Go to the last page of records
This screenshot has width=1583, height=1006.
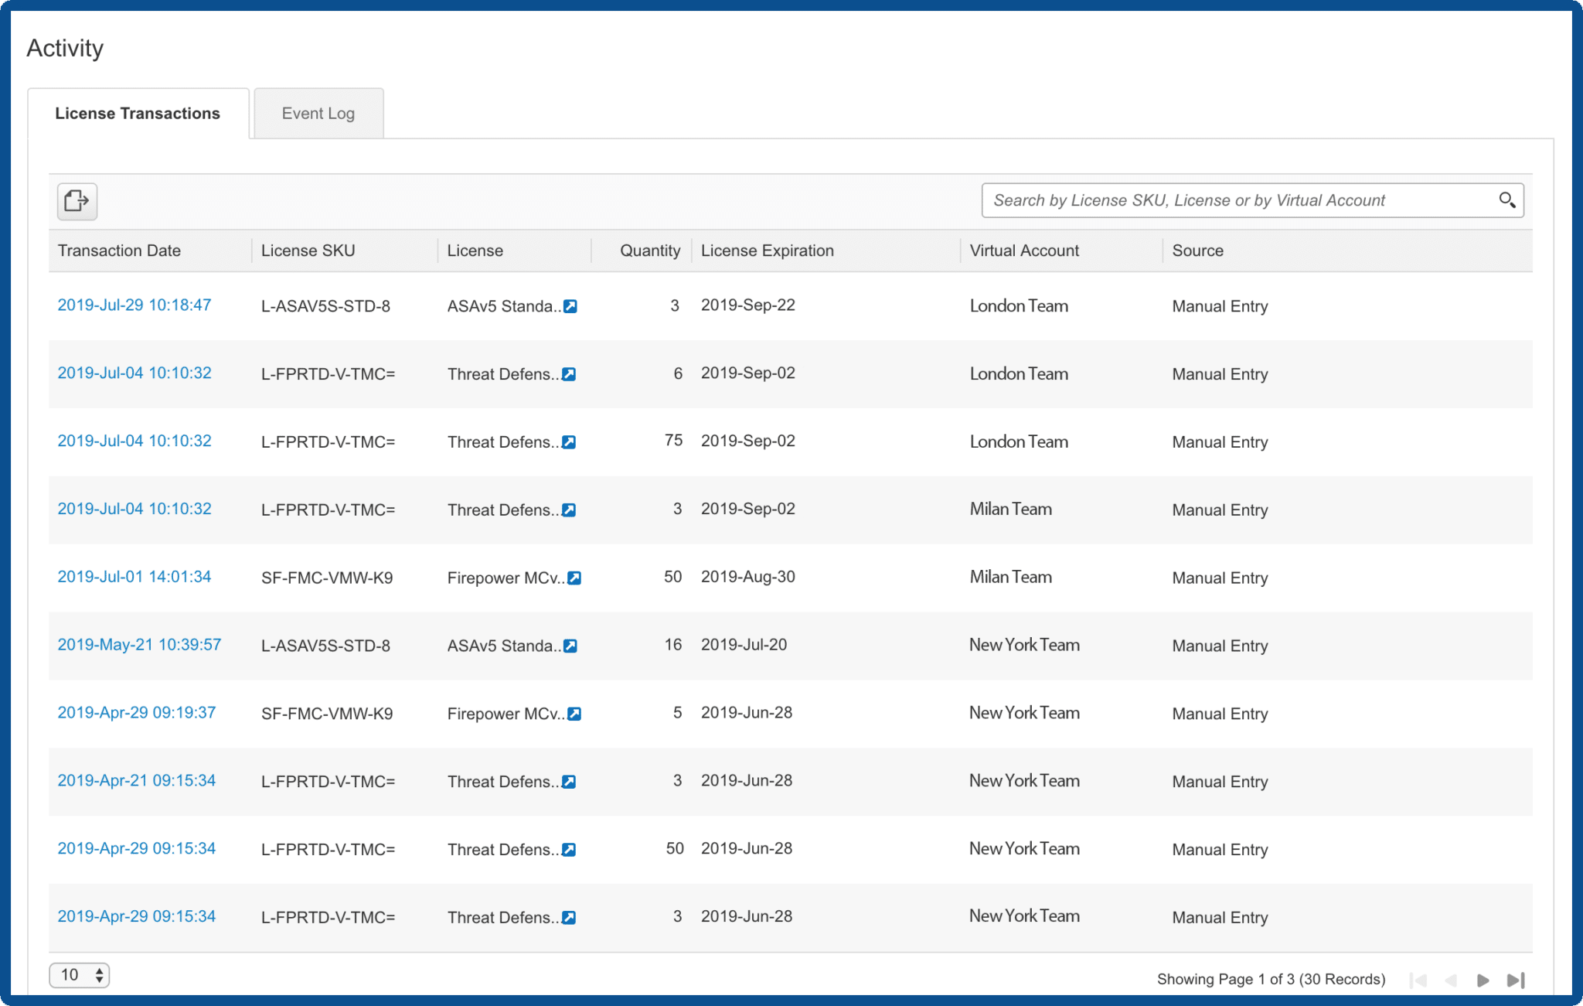click(x=1516, y=979)
